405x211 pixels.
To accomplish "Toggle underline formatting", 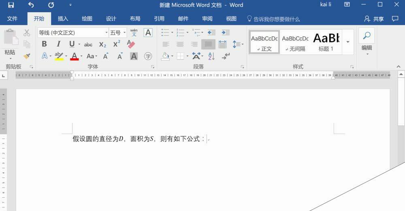I will tap(72, 44).
